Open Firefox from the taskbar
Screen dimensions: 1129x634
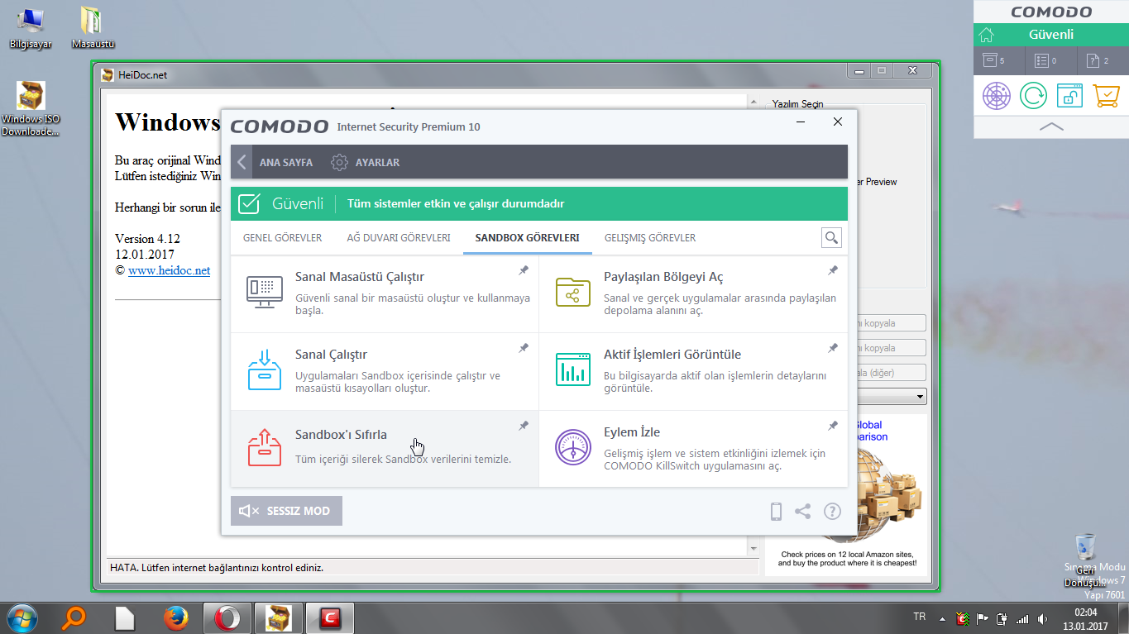(175, 617)
